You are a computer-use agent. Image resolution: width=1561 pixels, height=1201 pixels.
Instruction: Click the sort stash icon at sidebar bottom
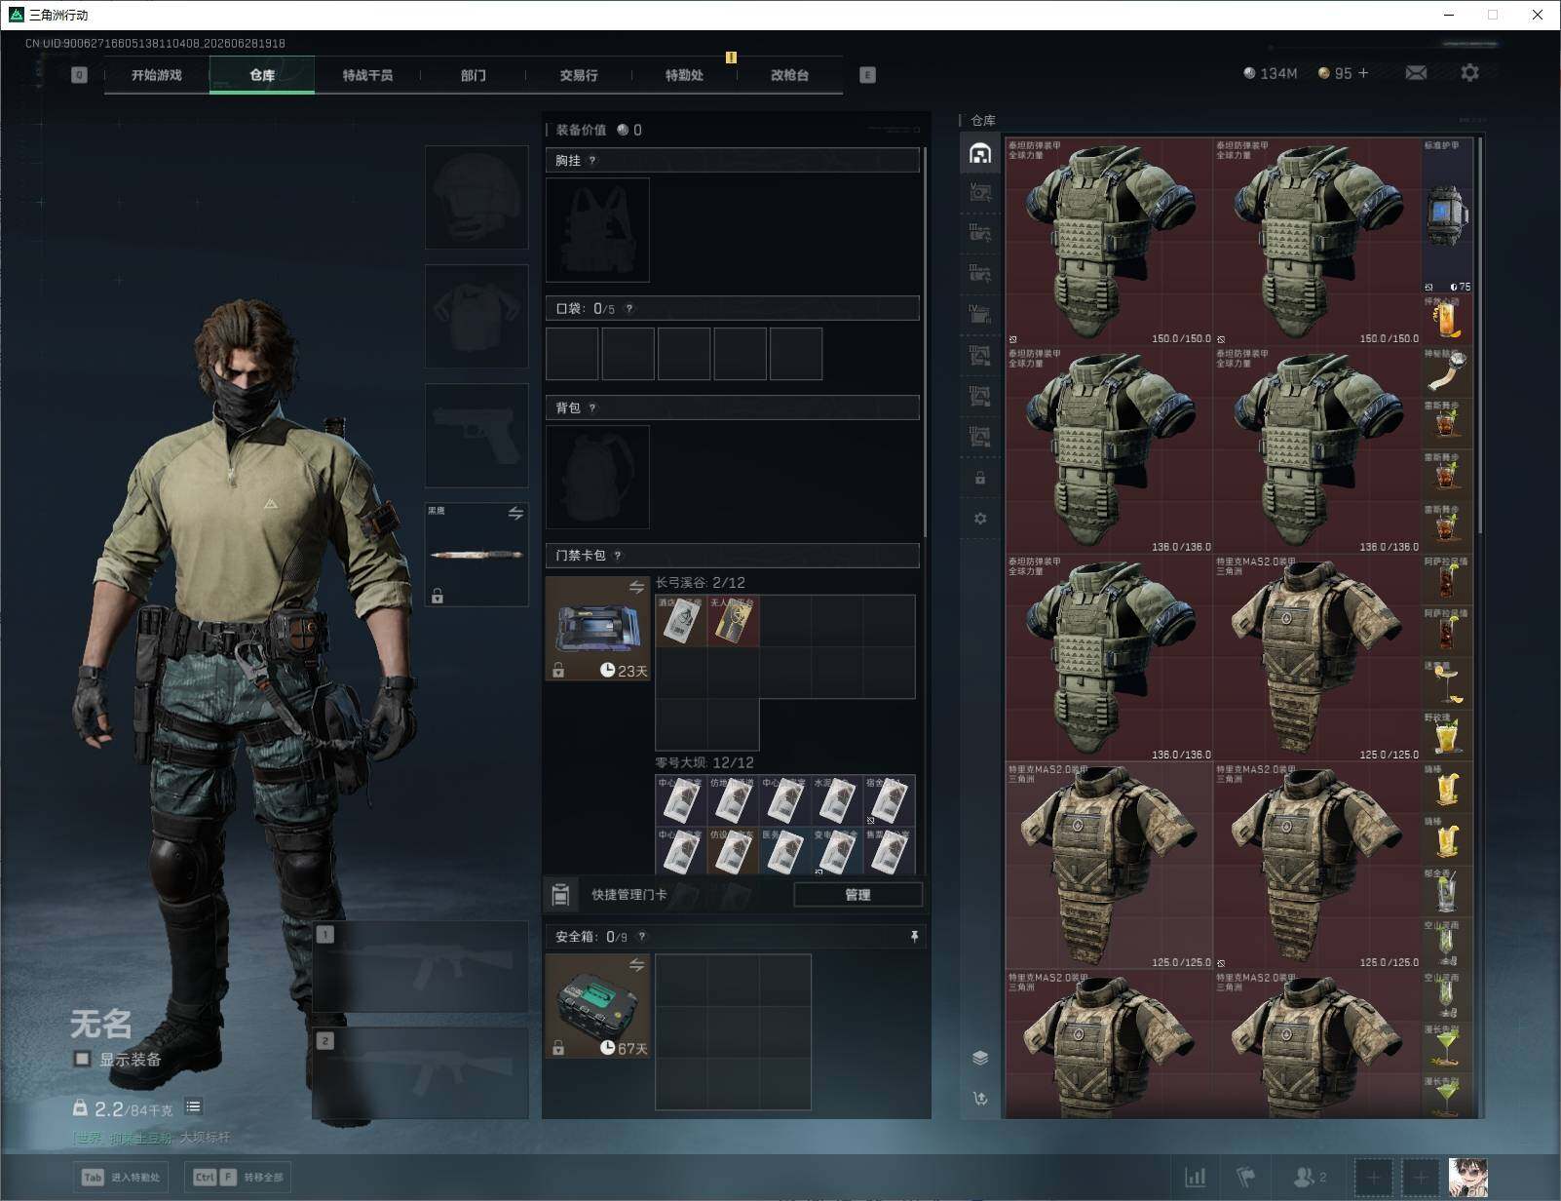pos(980,1099)
